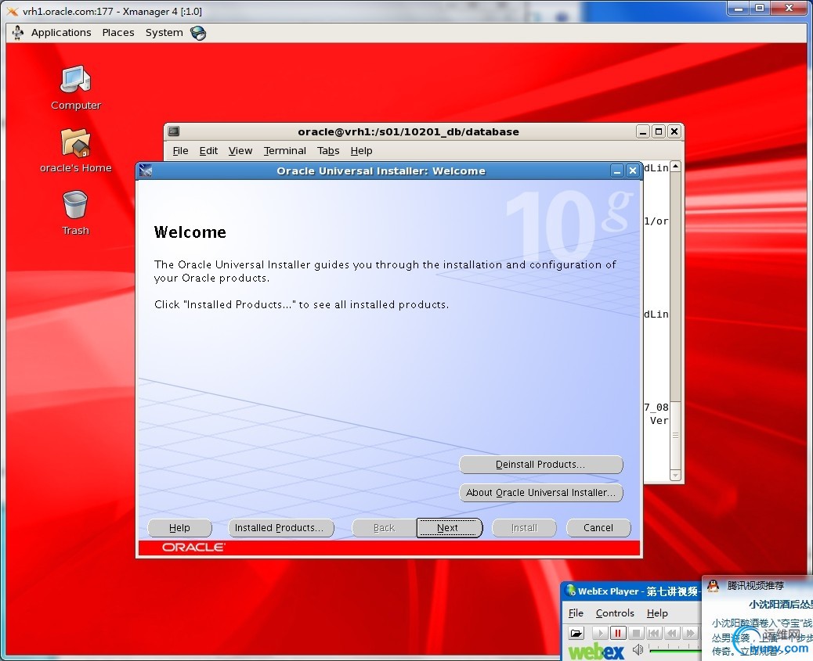Mute WebEx Player using speaker icon
The height and width of the screenshot is (661, 813).
(x=638, y=649)
